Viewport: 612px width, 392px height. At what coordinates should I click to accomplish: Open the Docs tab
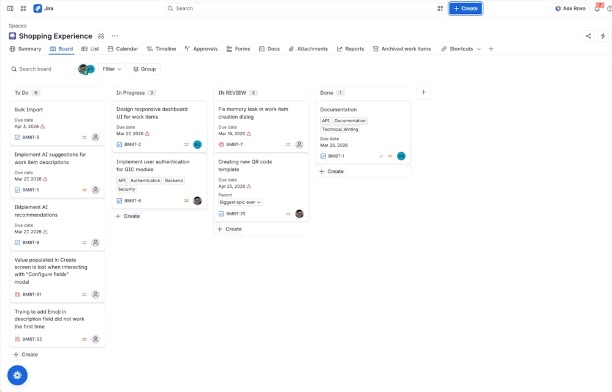pyautogui.click(x=270, y=49)
